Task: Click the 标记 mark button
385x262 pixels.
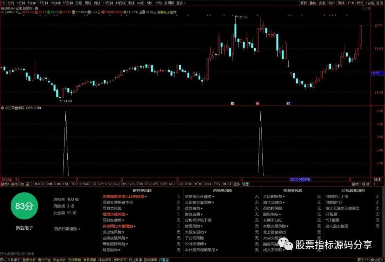Action: pyautogui.click(x=360, y=3)
